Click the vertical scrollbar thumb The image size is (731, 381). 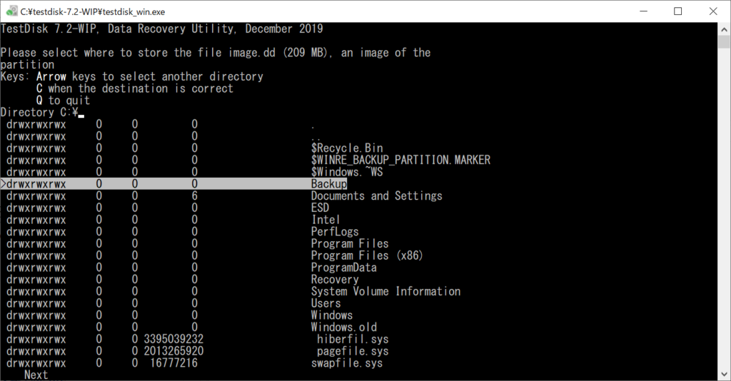pos(724,42)
